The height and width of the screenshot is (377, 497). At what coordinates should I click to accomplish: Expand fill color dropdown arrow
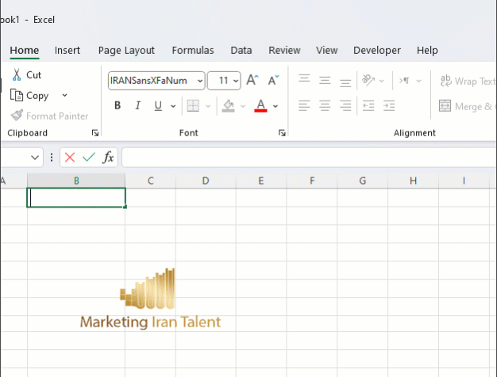pos(243,106)
